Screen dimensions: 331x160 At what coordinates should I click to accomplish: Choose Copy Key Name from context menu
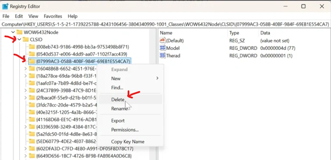coord(131,142)
